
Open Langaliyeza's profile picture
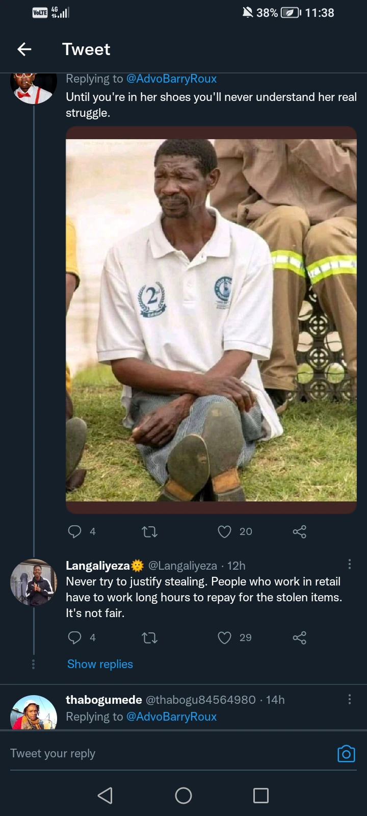34,582
